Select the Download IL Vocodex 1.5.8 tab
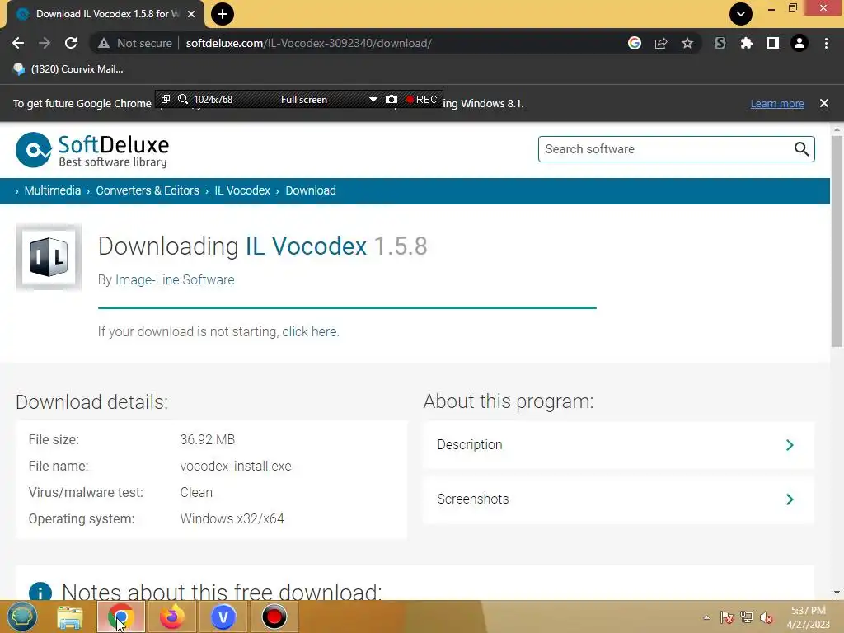Image resolution: width=844 pixels, height=633 pixels. pyautogui.click(x=102, y=14)
